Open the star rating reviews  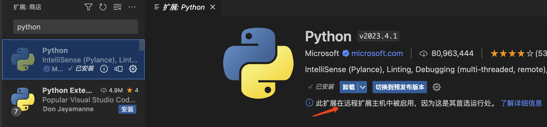tap(511, 53)
